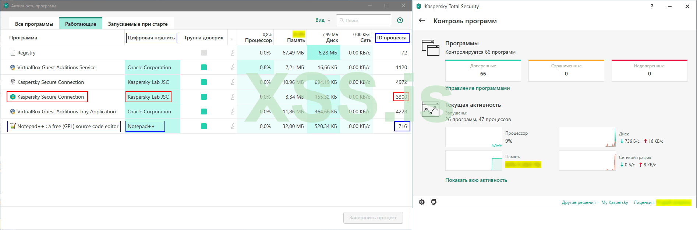The image size is (697, 230).
Task: Click VirtualBox Guest Additions Service icon
Action: (13, 67)
